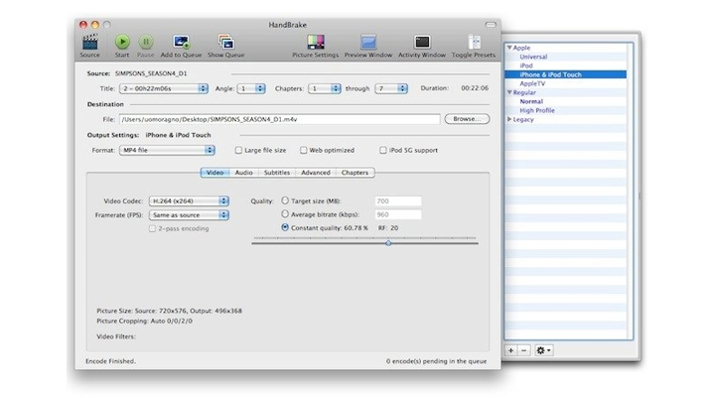Image resolution: width=715 pixels, height=397 pixels.
Task: Click the Source clapperboard icon
Action: point(90,42)
